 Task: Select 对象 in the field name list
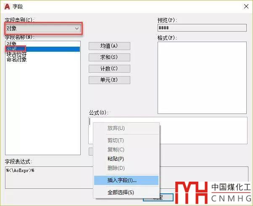[11, 43]
